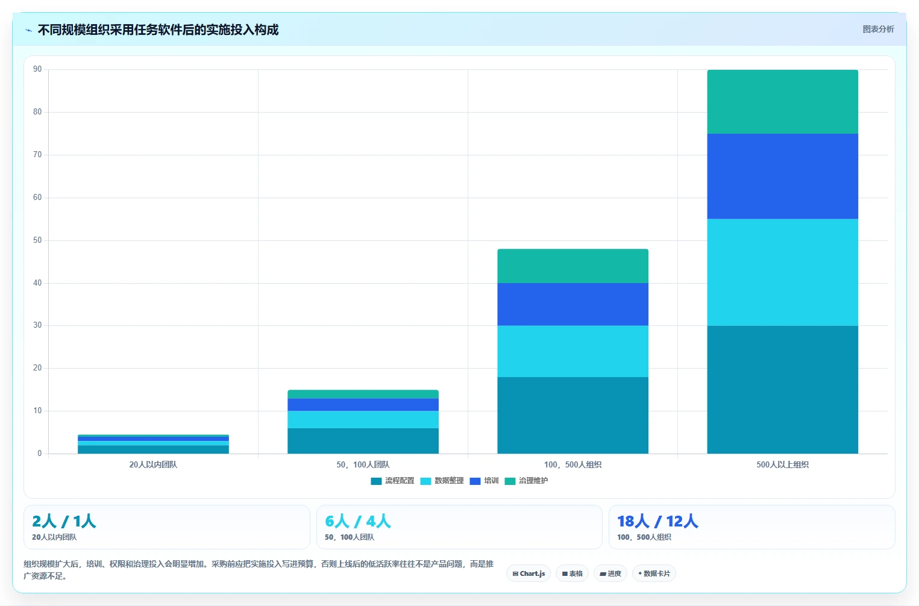The width and height of the screenshot is (919, 606).
Task: Click the summary paragraph starting 组织规模扩大后
Action: coord(259,570)
